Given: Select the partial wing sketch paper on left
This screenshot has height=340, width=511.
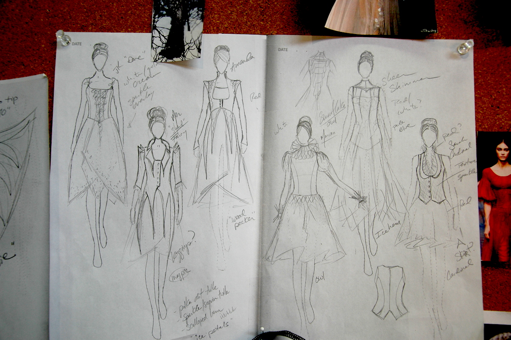Looking at the screenshot, I should pos(22,170).
